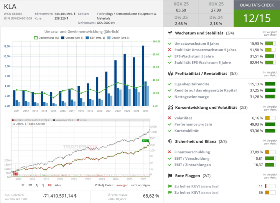Click the ISIN US4824801009 text

click(18, 18)
